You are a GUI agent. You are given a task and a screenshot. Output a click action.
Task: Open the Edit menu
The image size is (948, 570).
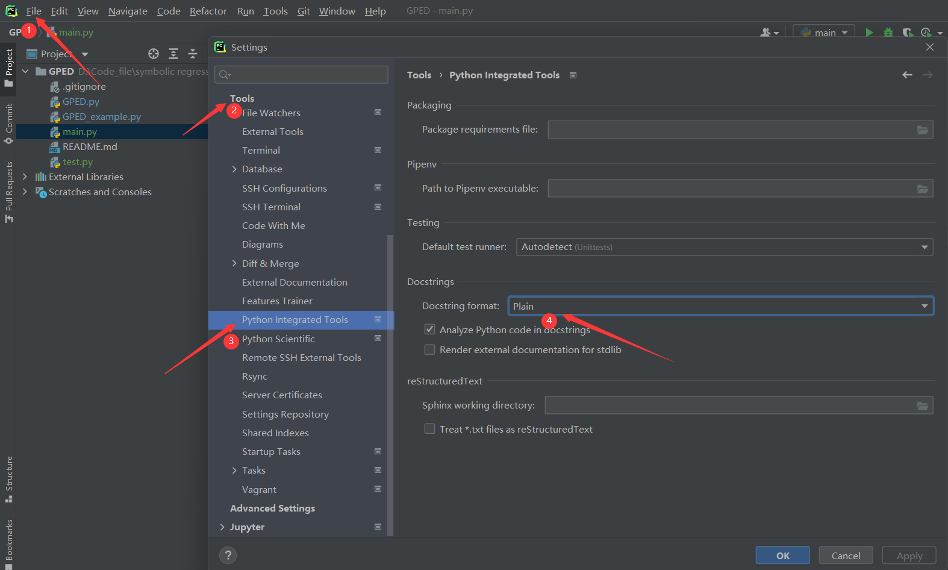coord(59,11)
